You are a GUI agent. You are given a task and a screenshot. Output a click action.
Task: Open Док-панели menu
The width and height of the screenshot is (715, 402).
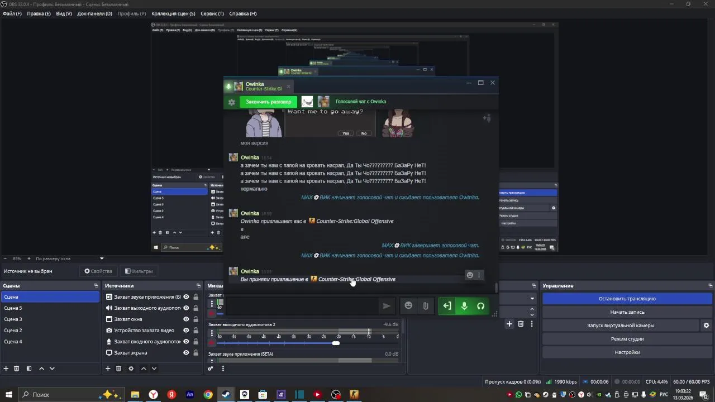click(94, 13)
